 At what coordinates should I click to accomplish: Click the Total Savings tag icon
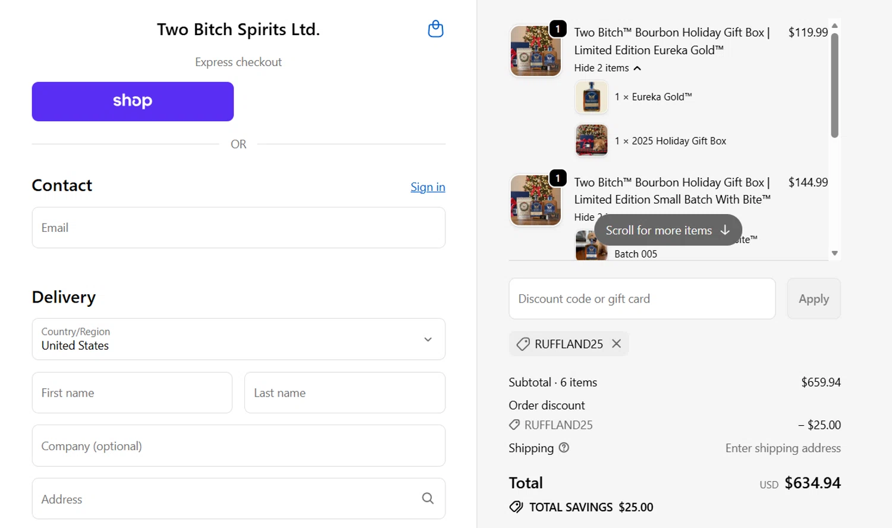(516, 507)
